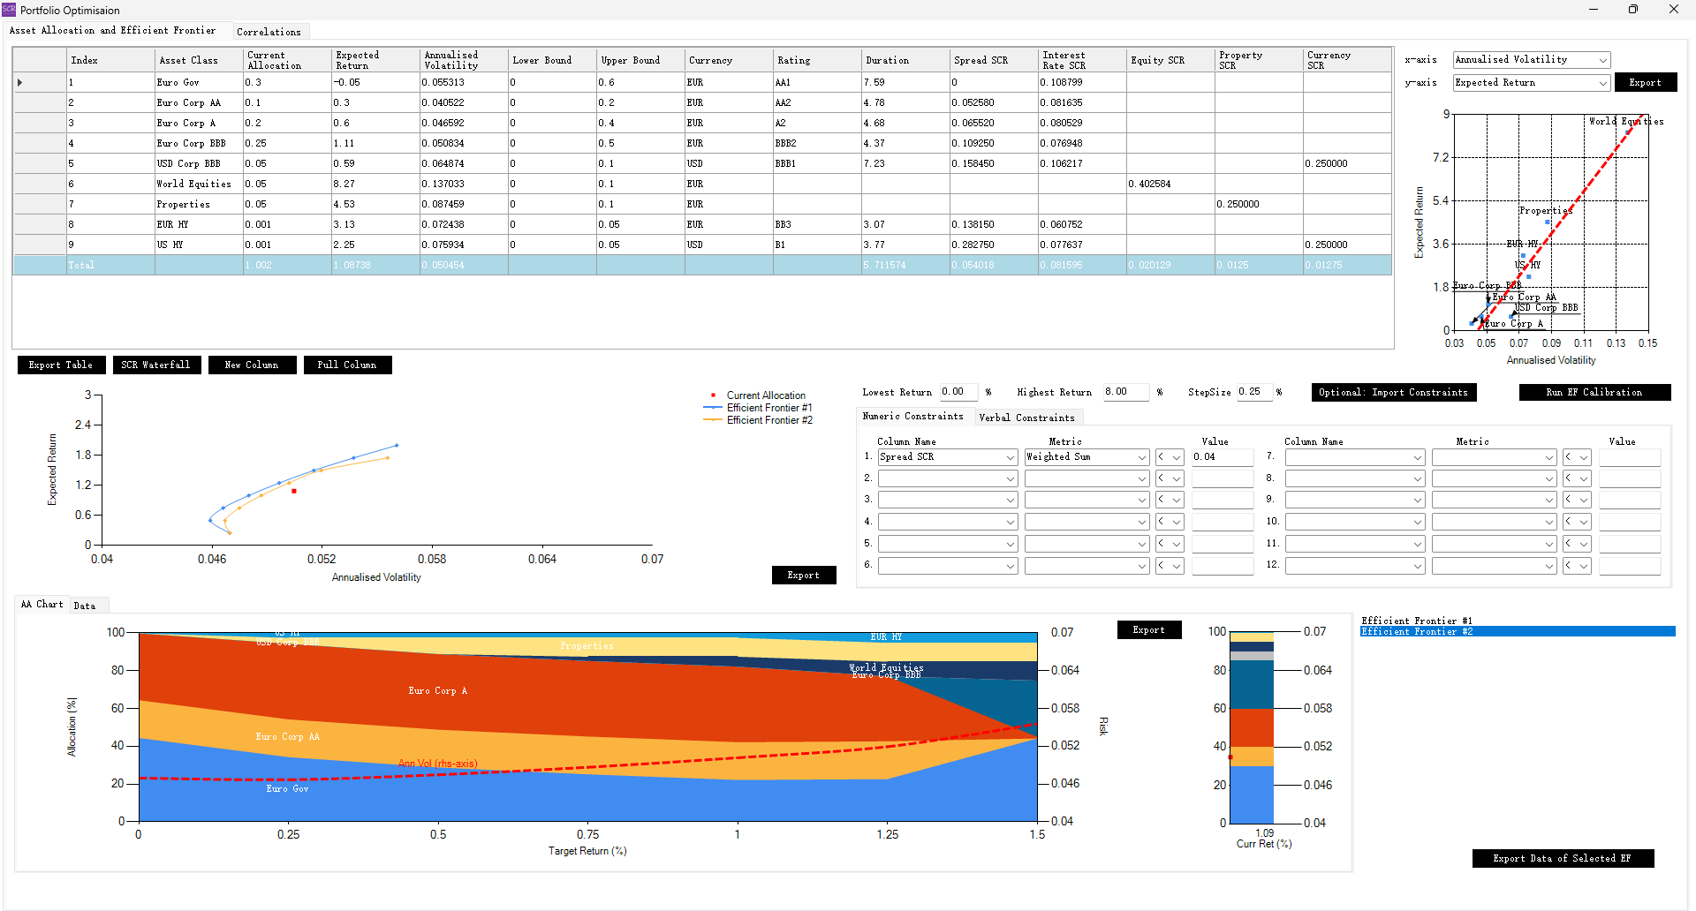1696x911 pixels.
Task: Click the Highest Return input field
Action: 1124,392
